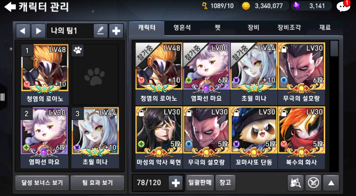Click the 일괄판매 button
The image size is (356, 196).
tap(200, 182)
